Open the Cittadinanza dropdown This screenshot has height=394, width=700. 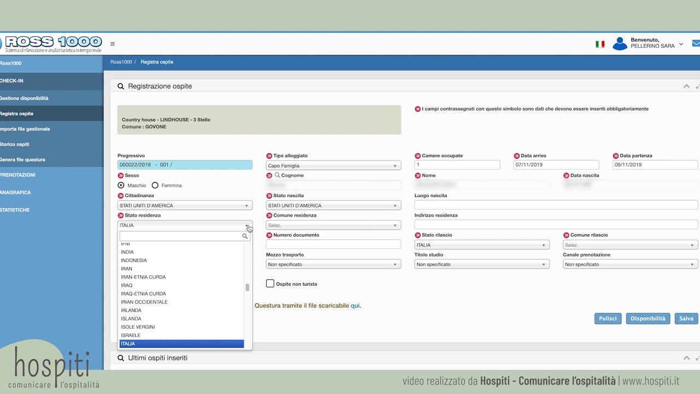[185, 206]
